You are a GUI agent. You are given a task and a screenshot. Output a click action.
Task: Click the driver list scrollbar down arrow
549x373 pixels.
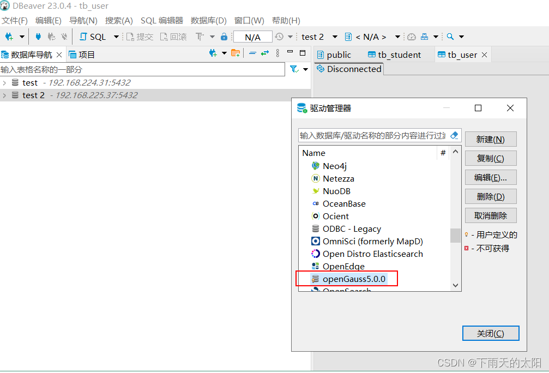tap(455, 285)
